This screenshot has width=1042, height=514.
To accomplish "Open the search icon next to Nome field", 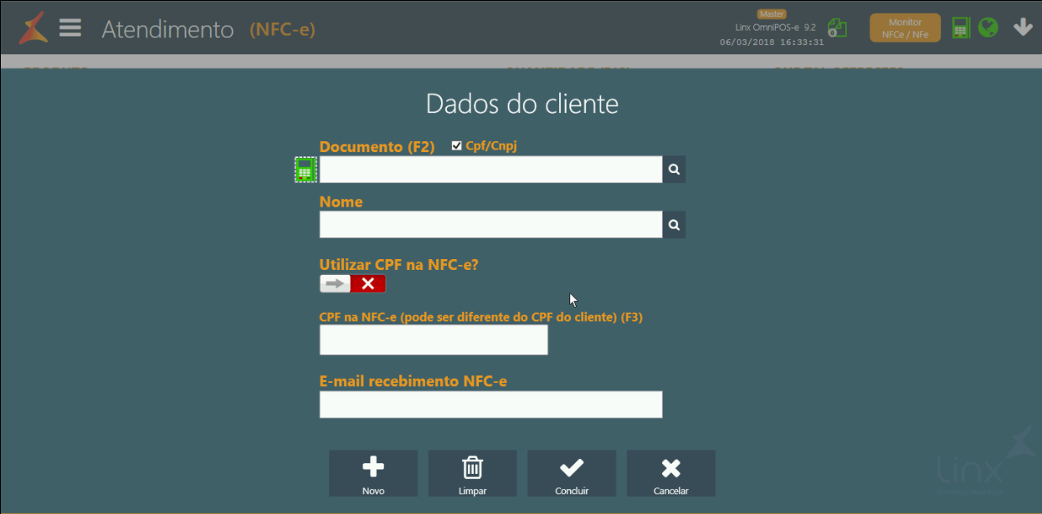I will tap(674, 224).
